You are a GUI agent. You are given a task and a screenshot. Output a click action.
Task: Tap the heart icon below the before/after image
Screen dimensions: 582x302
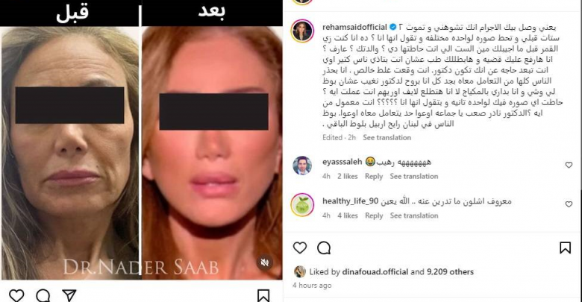(16, 296)
